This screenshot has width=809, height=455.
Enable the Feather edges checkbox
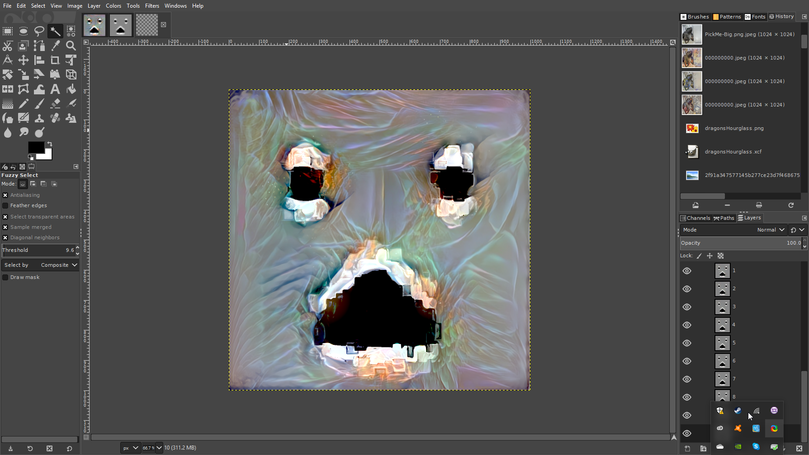point(5,205)
